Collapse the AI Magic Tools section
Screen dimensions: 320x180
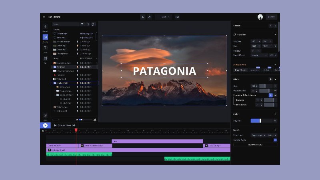(x=275, y=65)
